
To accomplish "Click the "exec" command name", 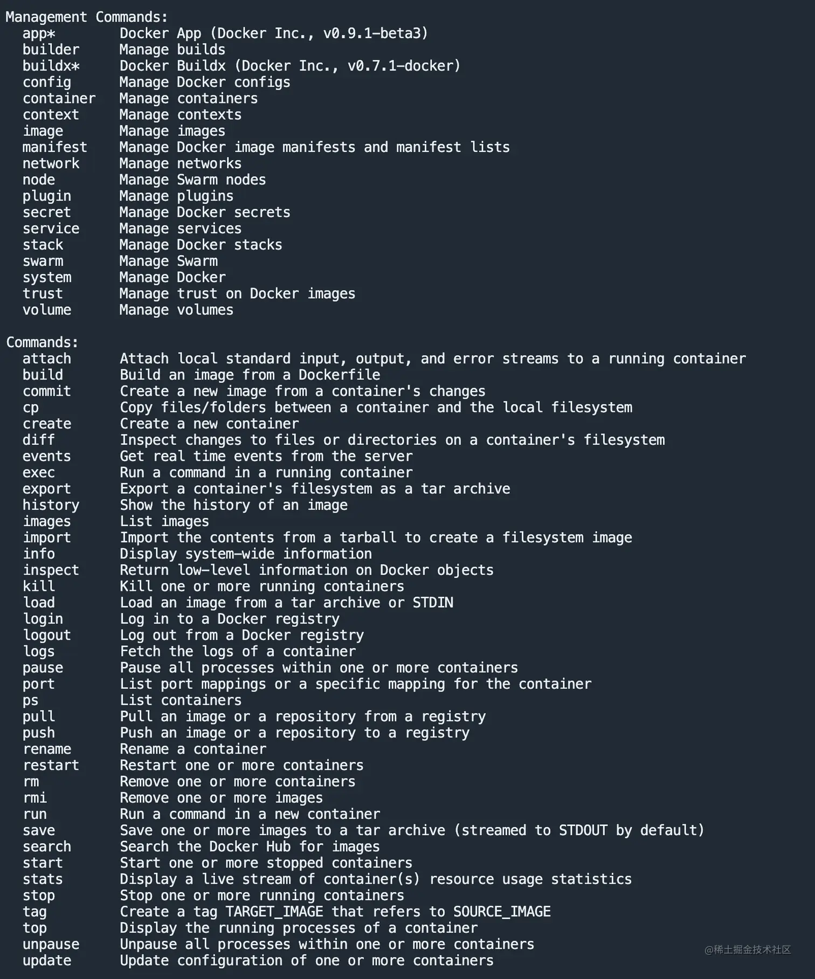I will tap(39, 473).
